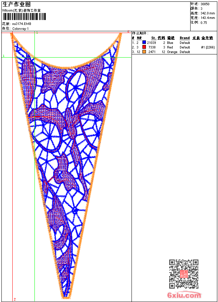This screenshot has height=302, width=218.
Task: Select the file name xu3174.EMB
Action: 21,24
